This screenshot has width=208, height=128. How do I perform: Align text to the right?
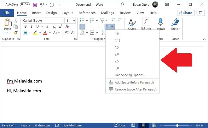click(x=95, y=27)
